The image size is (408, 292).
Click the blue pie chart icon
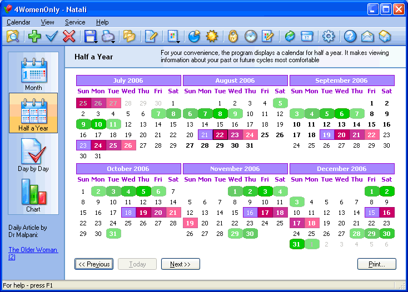195,36
